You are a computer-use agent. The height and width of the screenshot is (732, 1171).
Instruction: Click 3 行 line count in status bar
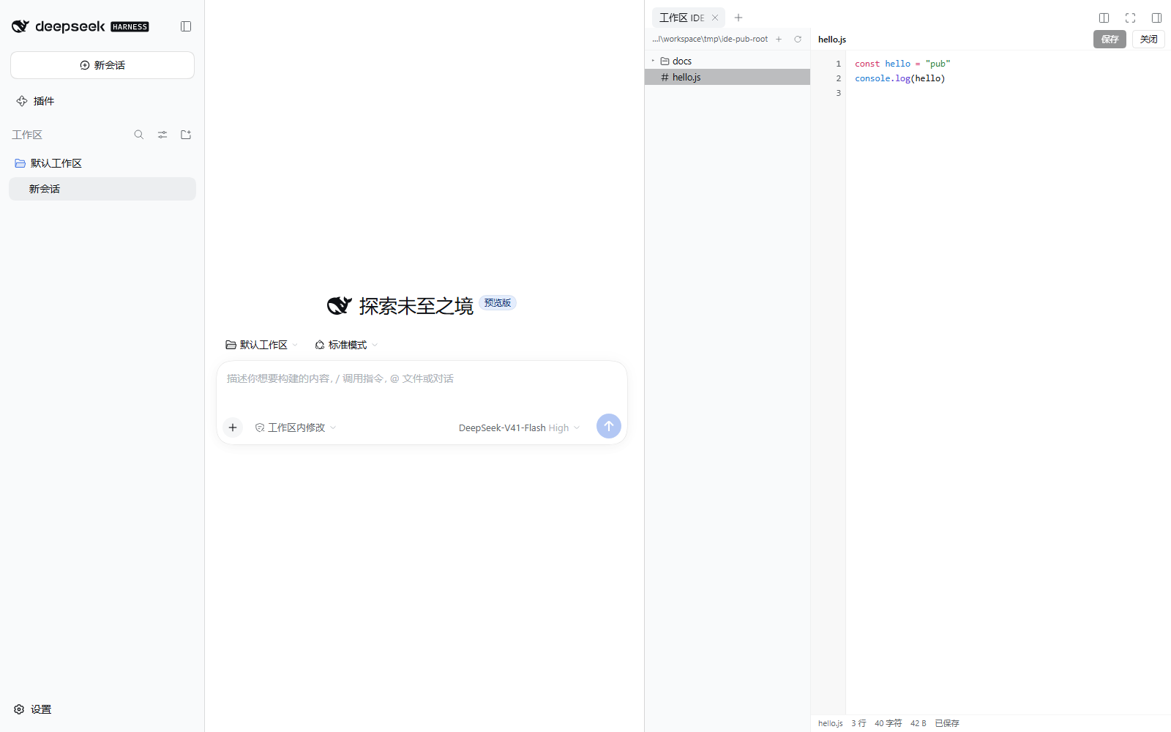(x=858, y=723)
